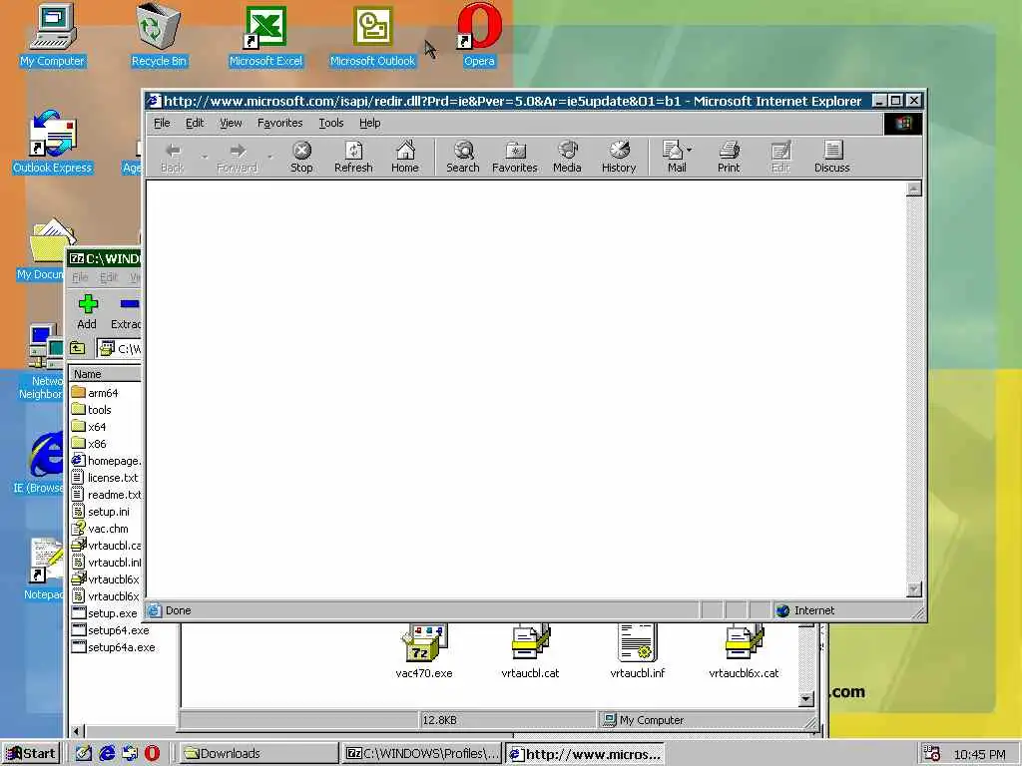Select license.txt in 7-Zip list
Image resolution: width=1022 pixels, height=766 pixels.
pyautogui.click(x=105, y=478)
